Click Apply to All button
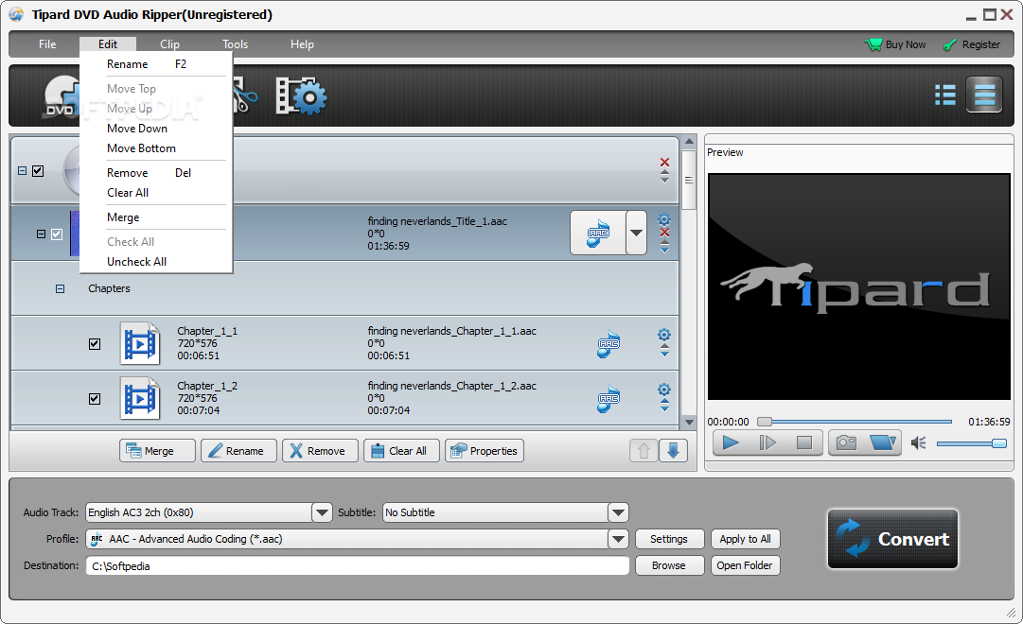 pyautogui.click(x=745, y=539)
